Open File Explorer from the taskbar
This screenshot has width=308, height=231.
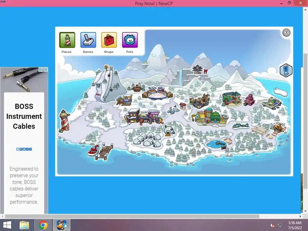(x=24, y=225)
